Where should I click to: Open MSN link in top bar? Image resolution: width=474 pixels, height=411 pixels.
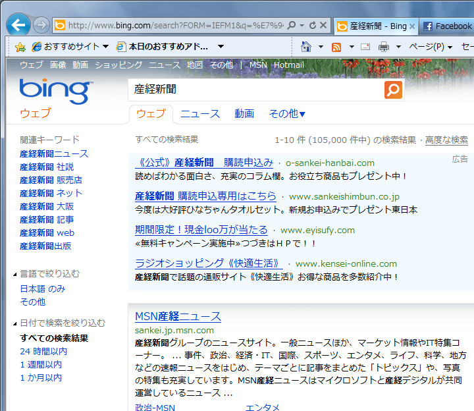tap(258, 65)
